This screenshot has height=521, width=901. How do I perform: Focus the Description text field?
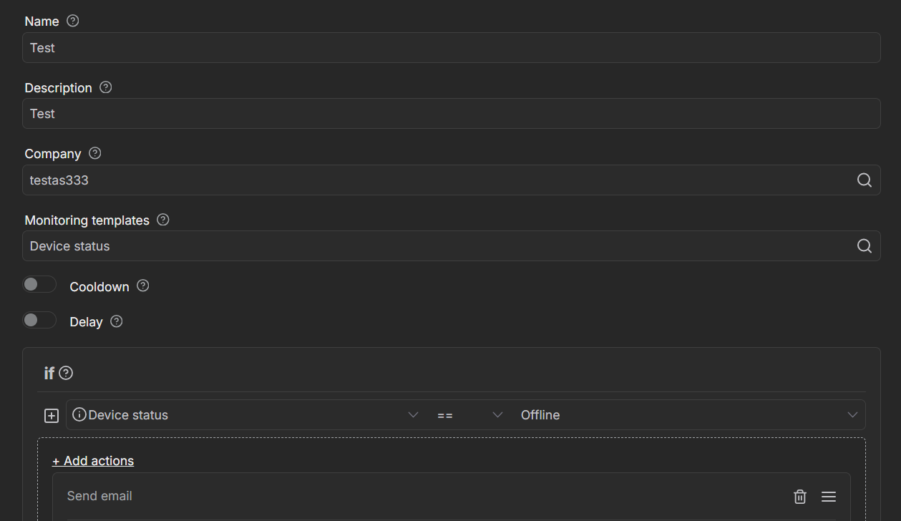pyautogui.click(x=451, y=114)
